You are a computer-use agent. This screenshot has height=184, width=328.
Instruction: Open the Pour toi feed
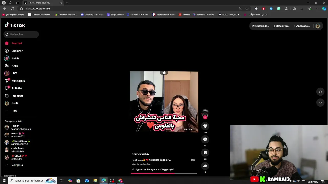[13, 43]
